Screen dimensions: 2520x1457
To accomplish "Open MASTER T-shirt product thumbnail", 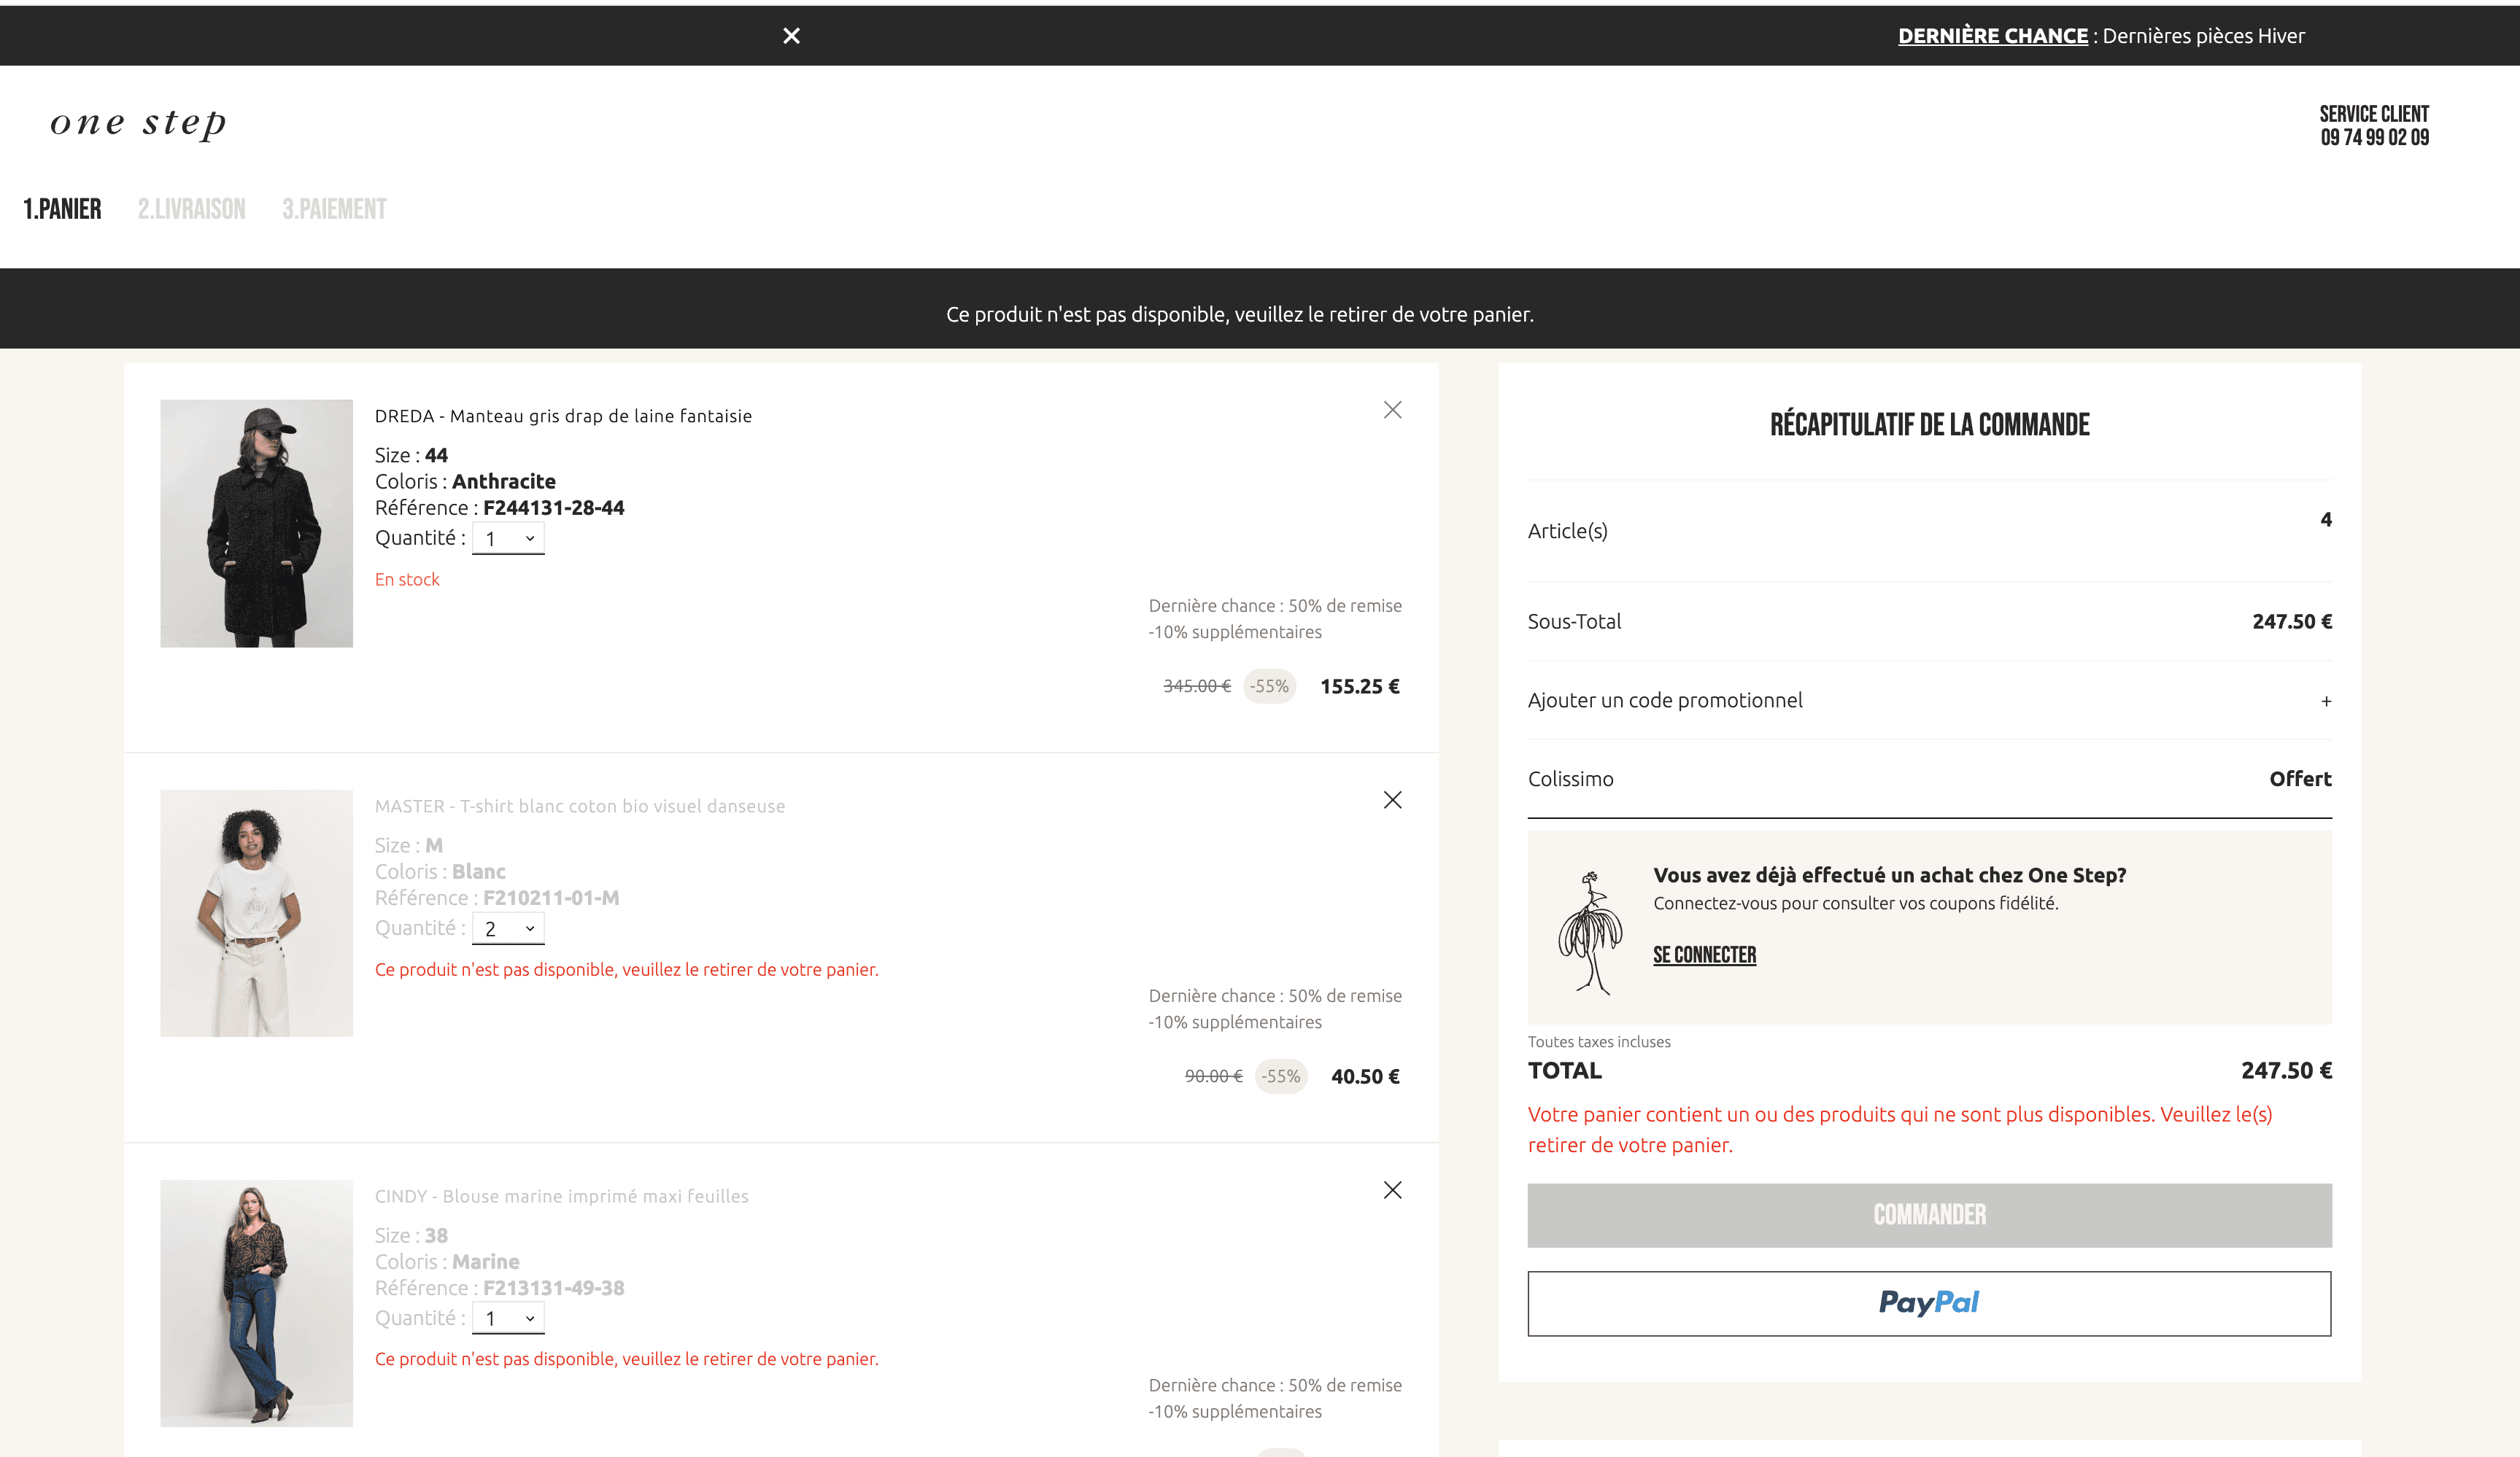I will coord(256,912).
